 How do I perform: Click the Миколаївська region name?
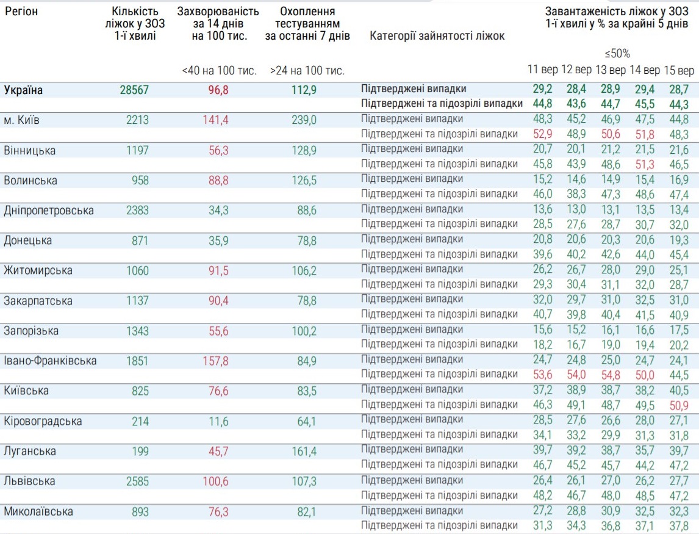pyautogui.click(x=38, y=511)
